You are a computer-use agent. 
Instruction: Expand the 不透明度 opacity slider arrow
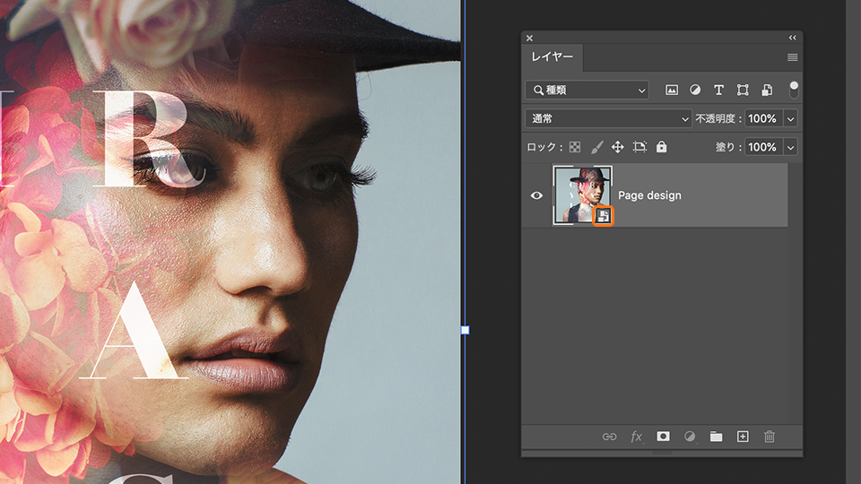tap(791, 118)
